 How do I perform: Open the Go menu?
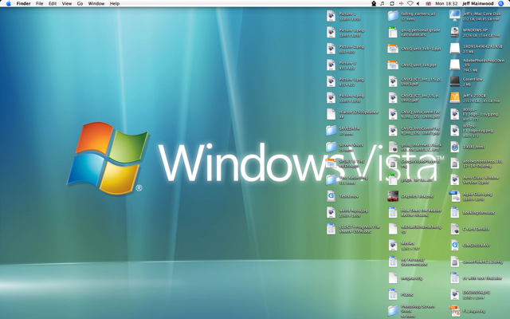(80, 3)
